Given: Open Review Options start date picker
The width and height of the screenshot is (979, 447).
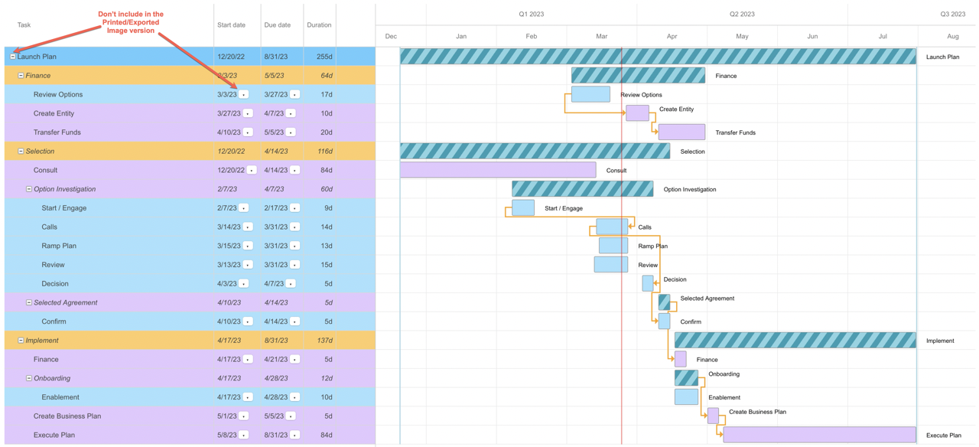Looking at the screenshot, I should tap(244, 95).
